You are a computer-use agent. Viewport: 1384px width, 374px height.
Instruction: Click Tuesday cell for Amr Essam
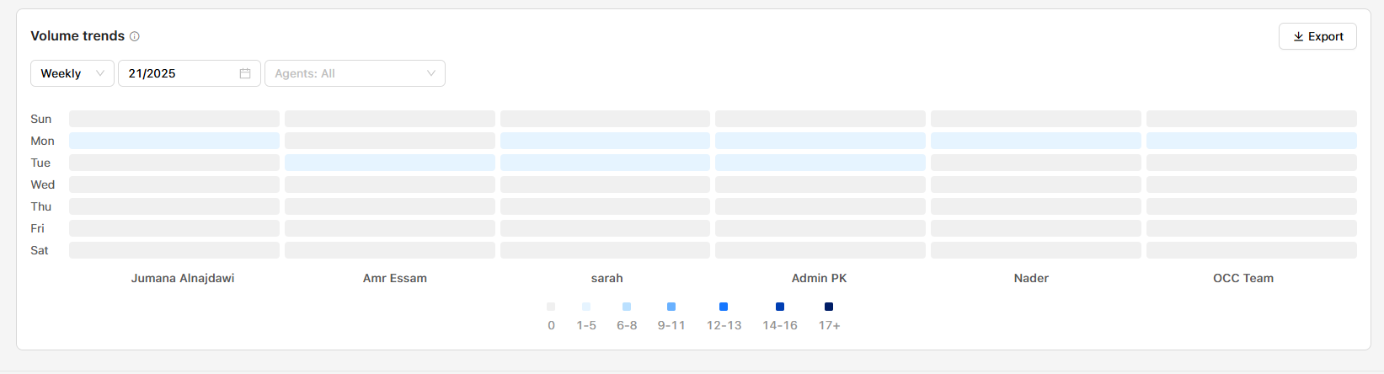click(390, 163)
